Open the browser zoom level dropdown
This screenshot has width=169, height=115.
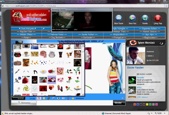pos(165,113)
